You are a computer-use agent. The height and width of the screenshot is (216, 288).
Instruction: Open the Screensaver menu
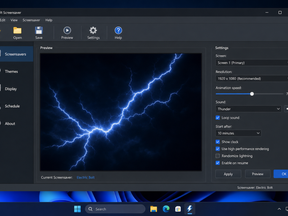tap(31, 20)
